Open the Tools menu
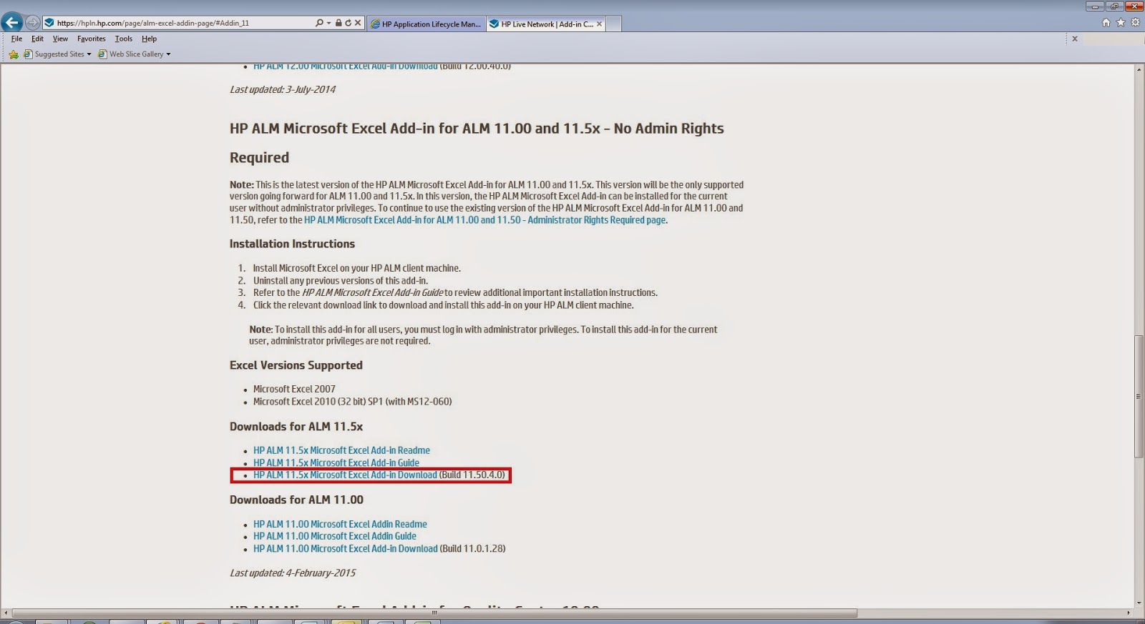This screenshot has height=624, width=1145. pos(124,39)
